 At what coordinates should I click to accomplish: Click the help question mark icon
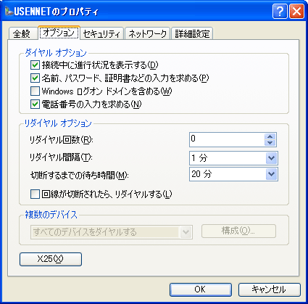click(x=280, y=11)
